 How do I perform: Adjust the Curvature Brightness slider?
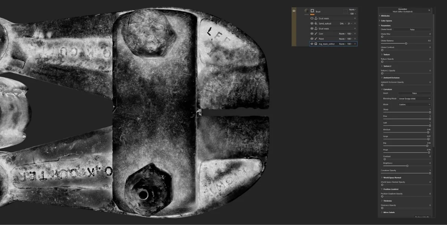click(407, 166)
